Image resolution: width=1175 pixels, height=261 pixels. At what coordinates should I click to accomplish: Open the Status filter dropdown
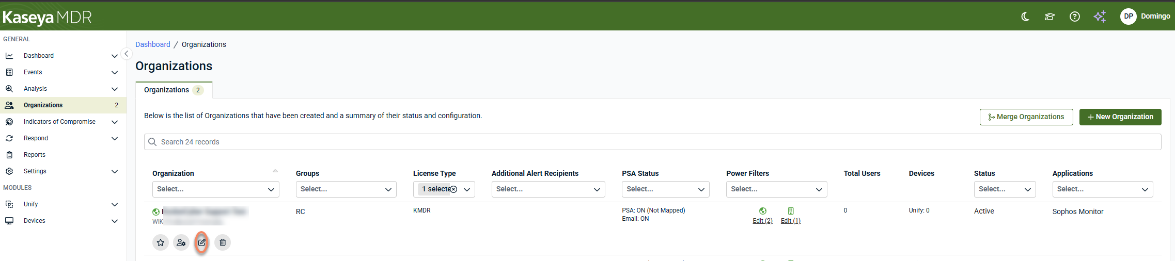click(1005, 189)
